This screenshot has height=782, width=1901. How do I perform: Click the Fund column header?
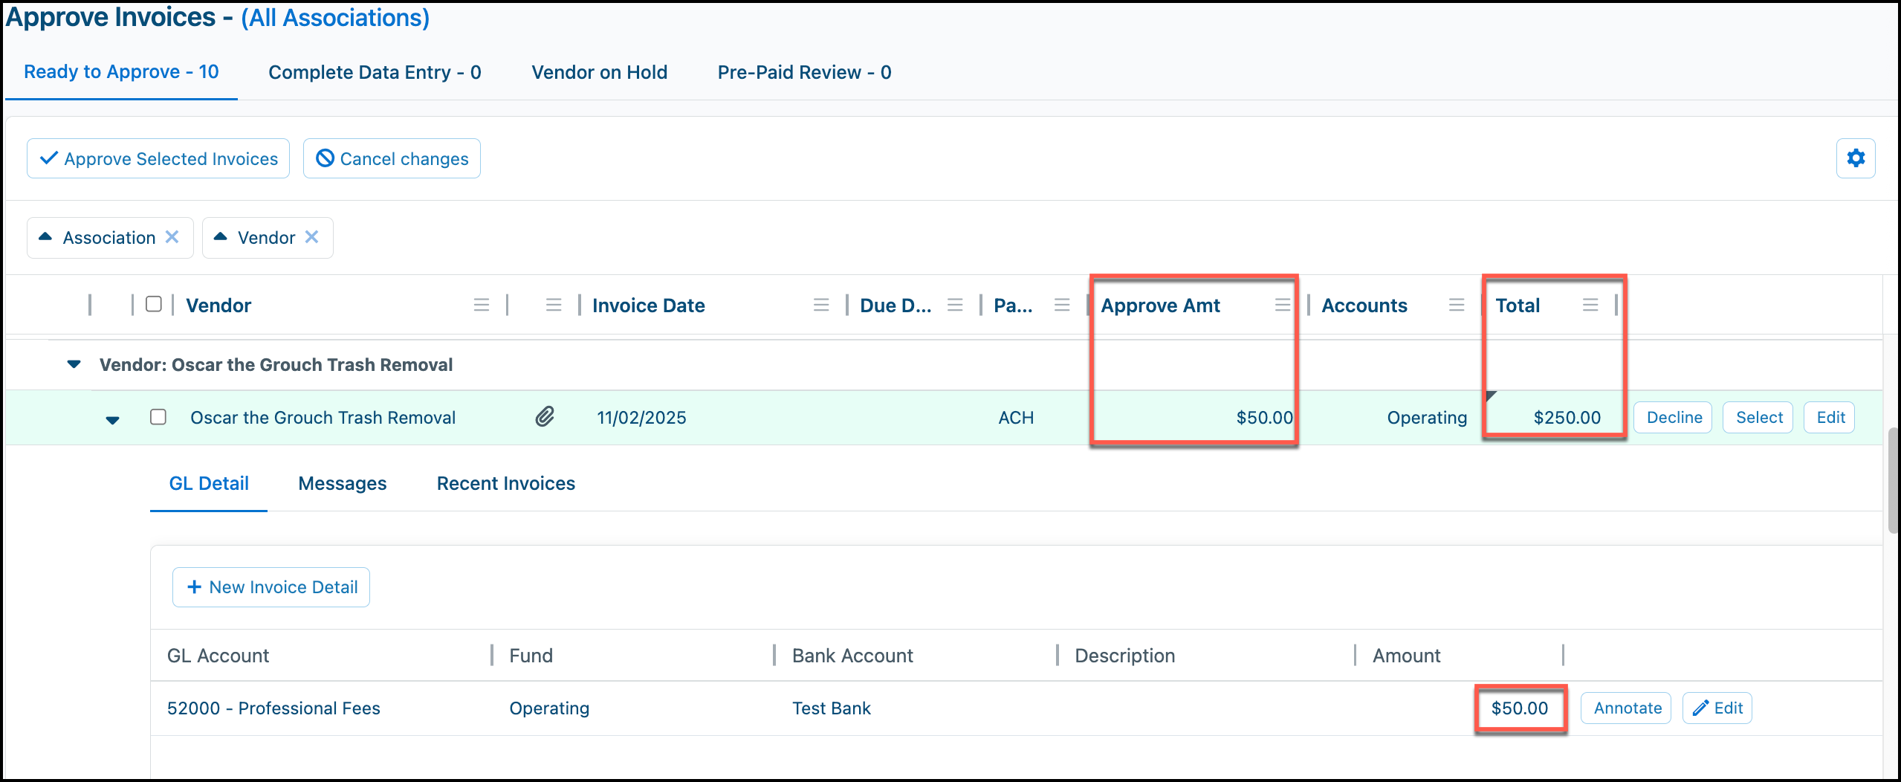(531, 656)
